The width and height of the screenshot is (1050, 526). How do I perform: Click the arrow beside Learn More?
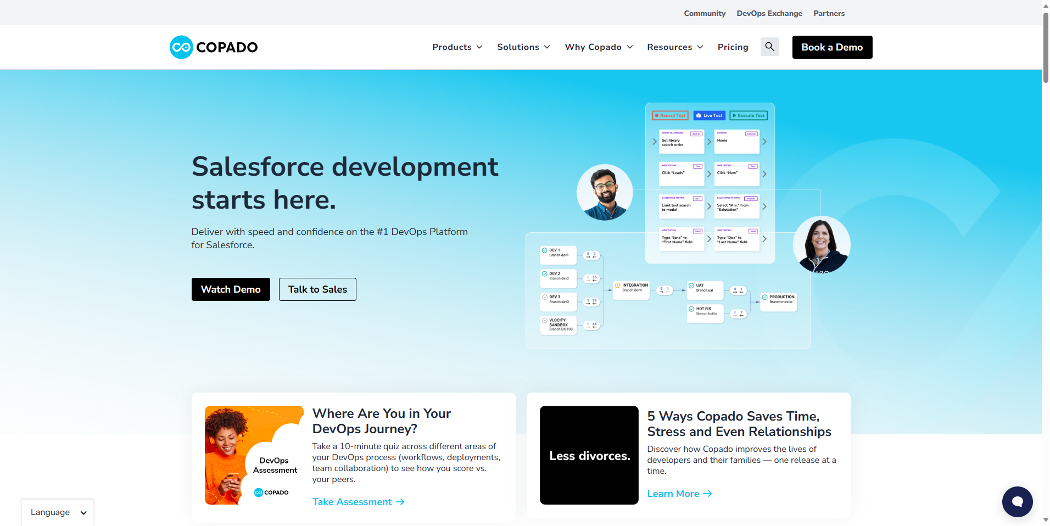[x=707, y=494]
